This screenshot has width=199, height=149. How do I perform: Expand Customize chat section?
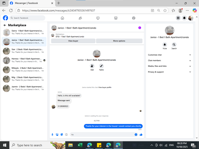tap(170, 55)
